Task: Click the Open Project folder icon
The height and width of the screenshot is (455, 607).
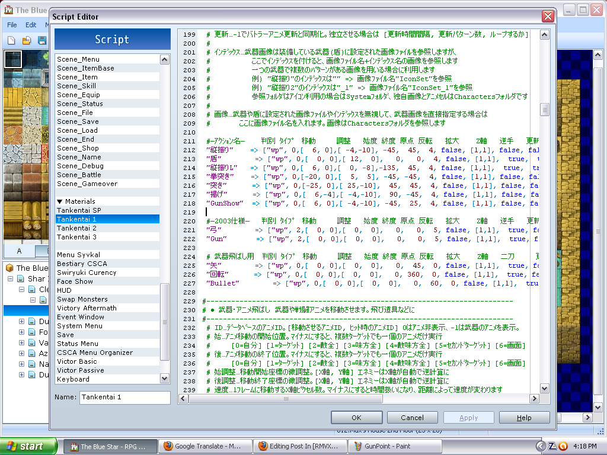Action: pyautogui.click(x=27, y=40)
